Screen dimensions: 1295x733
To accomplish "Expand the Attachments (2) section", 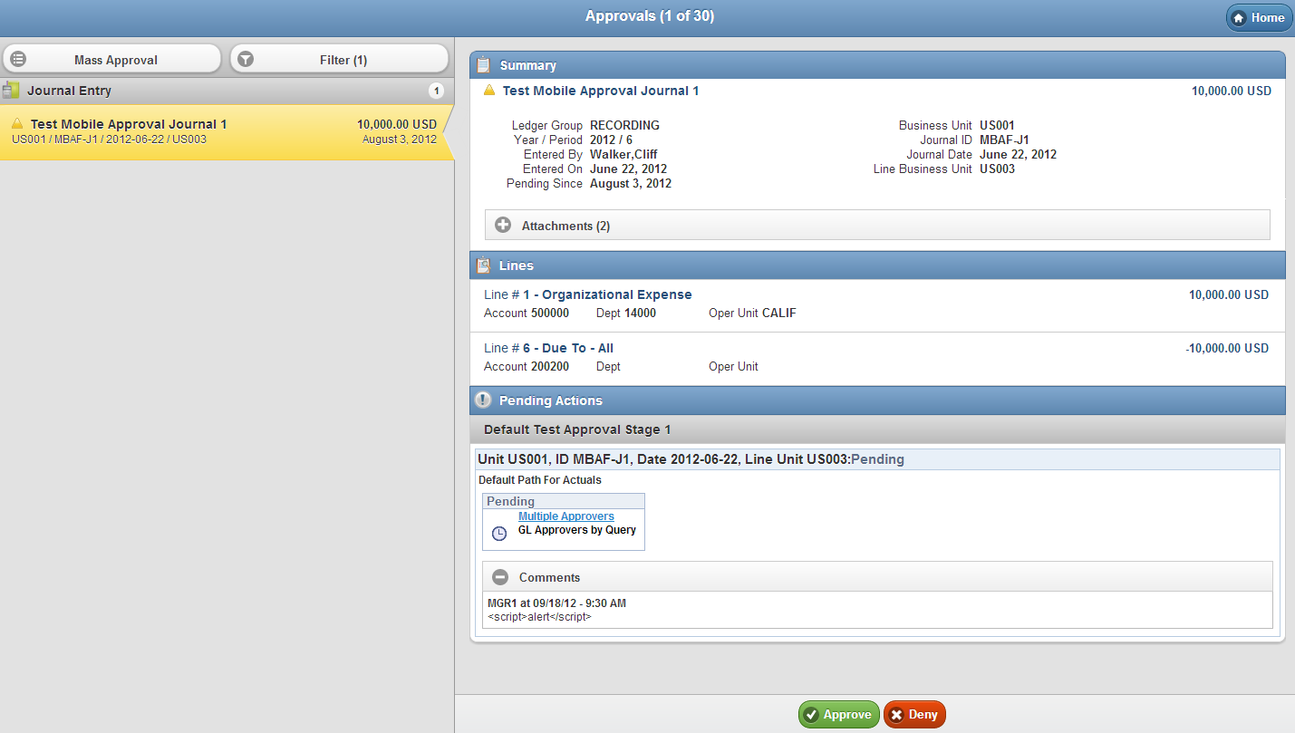I will (x=877, y=226).
